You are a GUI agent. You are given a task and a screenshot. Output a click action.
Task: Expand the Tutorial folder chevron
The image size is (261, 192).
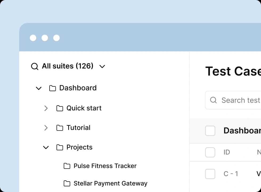click(46, 128)
